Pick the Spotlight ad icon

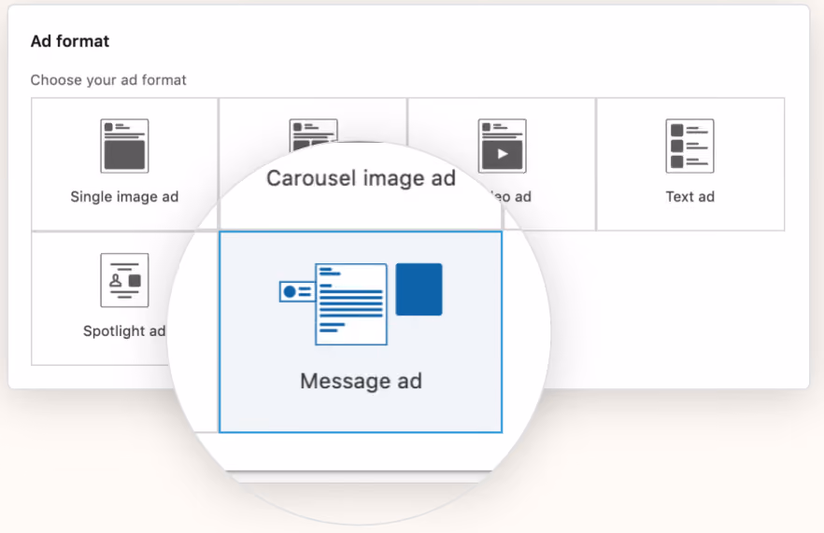pos(124,280)
